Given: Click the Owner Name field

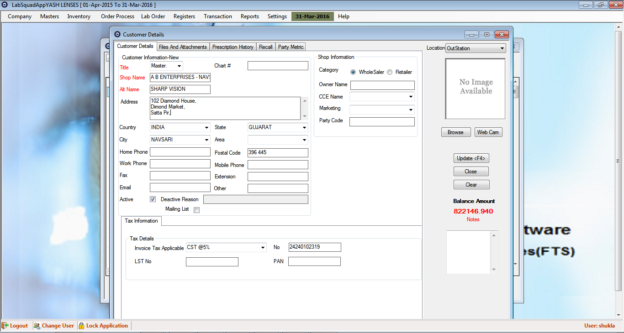Looking at the screenshot, I should pos(382,85).
